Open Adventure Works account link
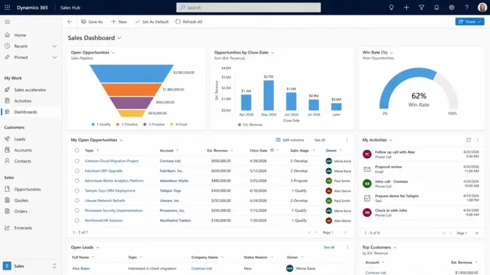The width and height of the screenshot is (490, 275). coord(174,181)
